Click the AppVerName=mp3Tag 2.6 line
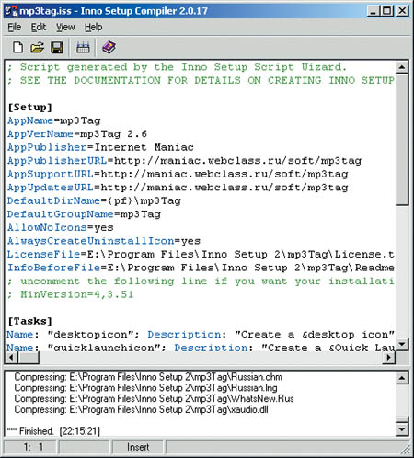This screenshot has height=458, width=414. point(77,134)
